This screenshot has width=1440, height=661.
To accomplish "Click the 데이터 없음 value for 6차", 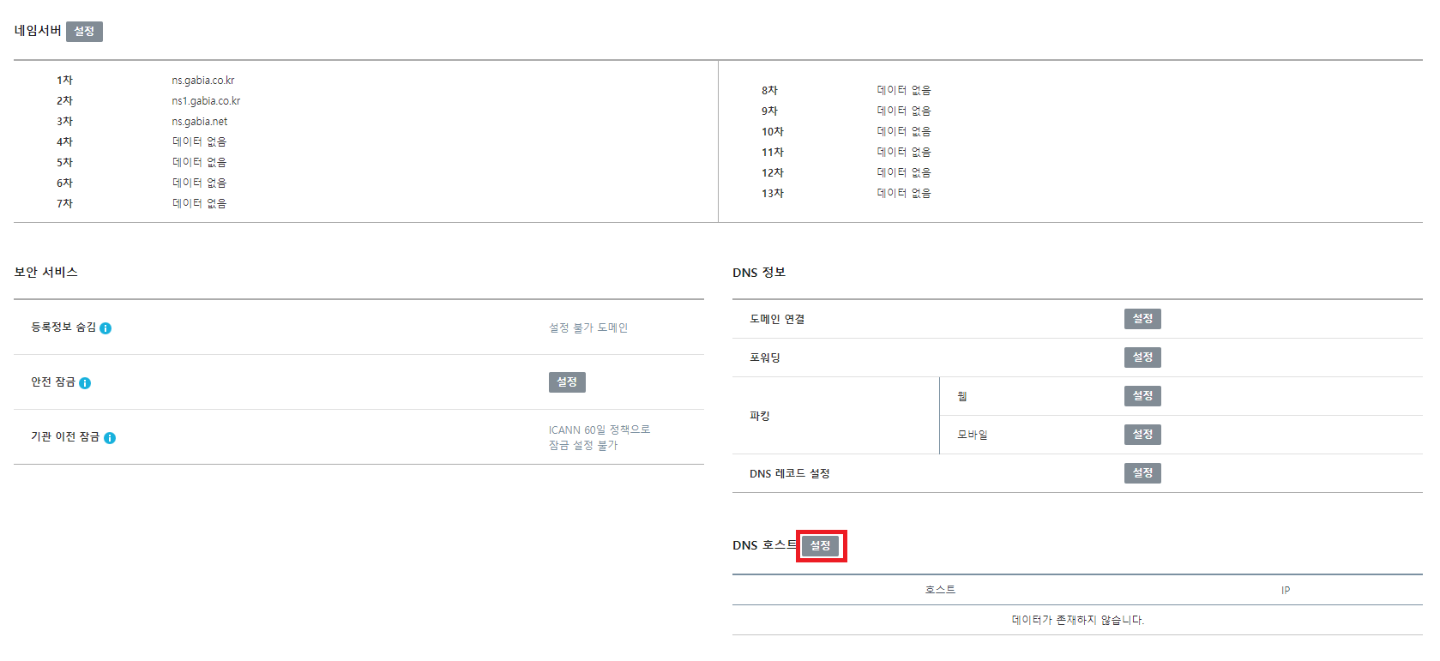I will (199, 183).
